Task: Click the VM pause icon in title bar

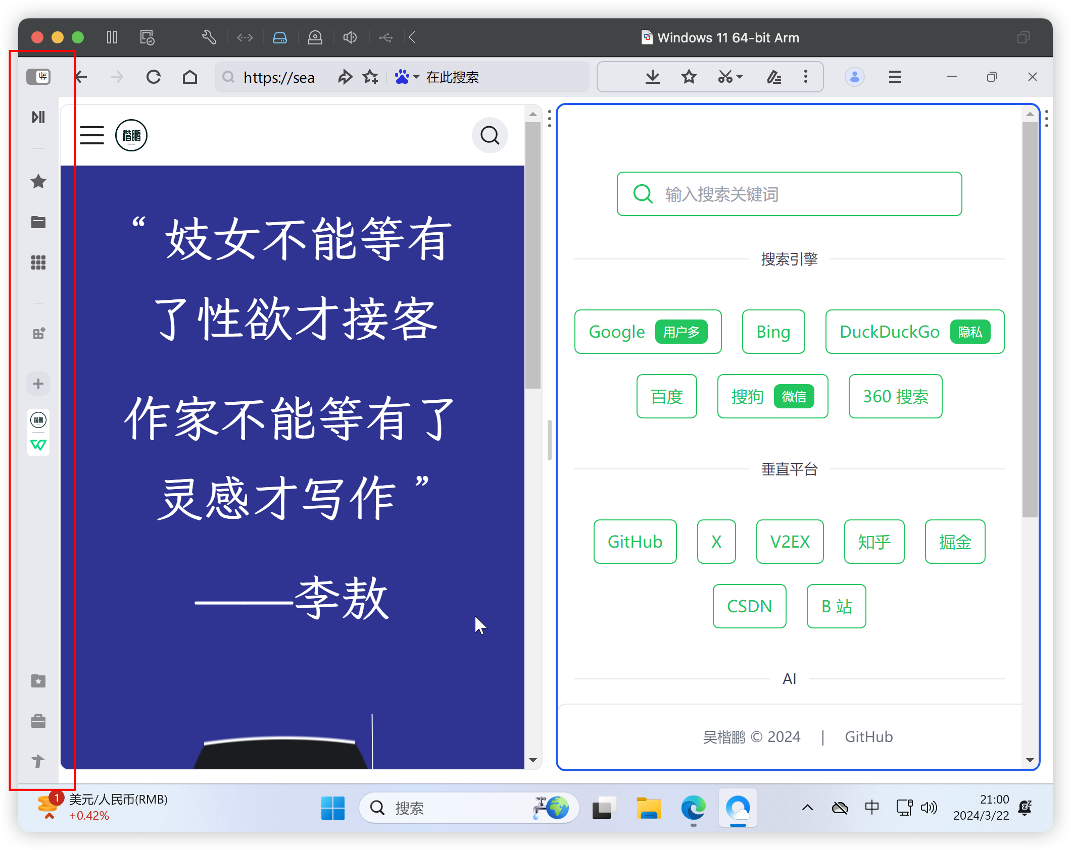Action: coord(112,37)
